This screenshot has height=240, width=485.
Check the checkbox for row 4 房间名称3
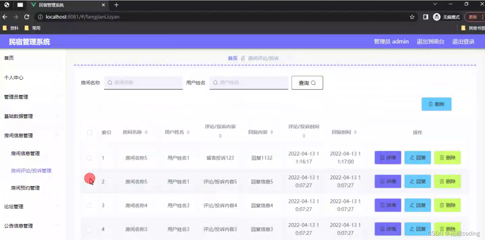pyautogui.click(x=89, y=229)
